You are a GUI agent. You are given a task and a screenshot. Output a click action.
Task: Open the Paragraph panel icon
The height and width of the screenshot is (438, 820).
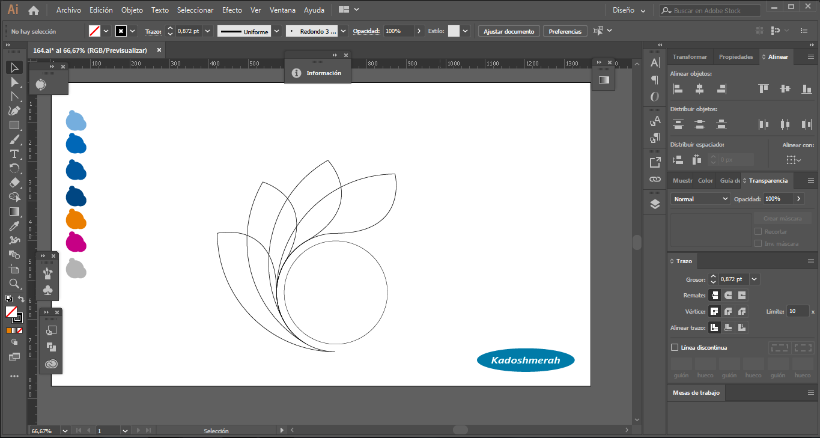click(655, 79)
